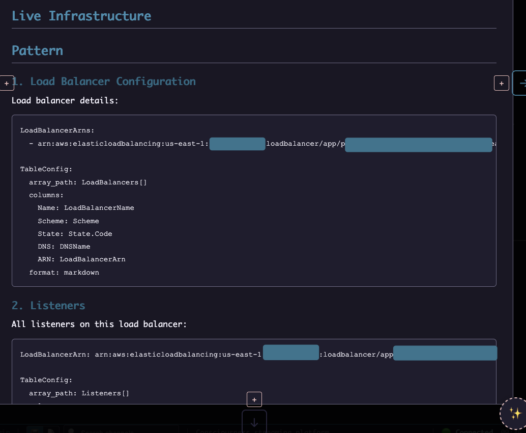Viewport: 526px width, 433px height.
Task: Open the sparkle AI assistant button
Action: (514, 413)
